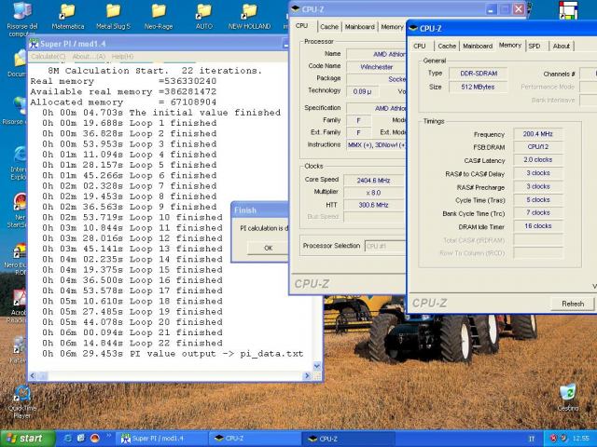The image size is (597, 447).
Task: Click the memory Type DDR-SDRAM field
Action: pyautogui.click(x=479, y=74)
